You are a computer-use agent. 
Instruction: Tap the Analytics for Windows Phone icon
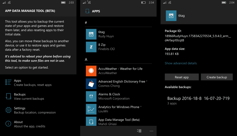pos(91,109)
